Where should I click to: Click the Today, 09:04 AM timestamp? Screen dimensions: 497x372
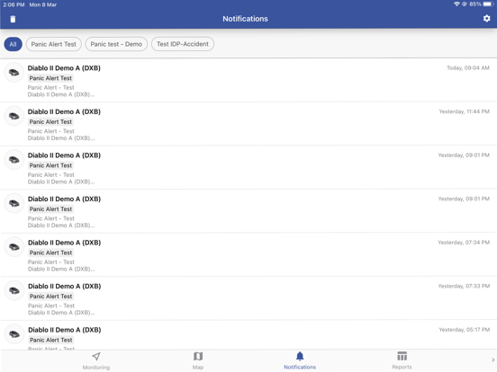pos(468,68)
